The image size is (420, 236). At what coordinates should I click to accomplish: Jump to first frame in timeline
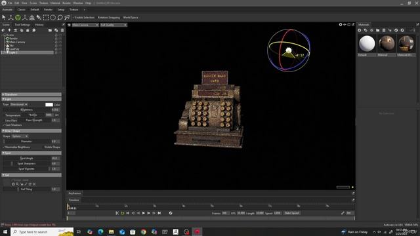pyautogui.click(x=128, y=213)
